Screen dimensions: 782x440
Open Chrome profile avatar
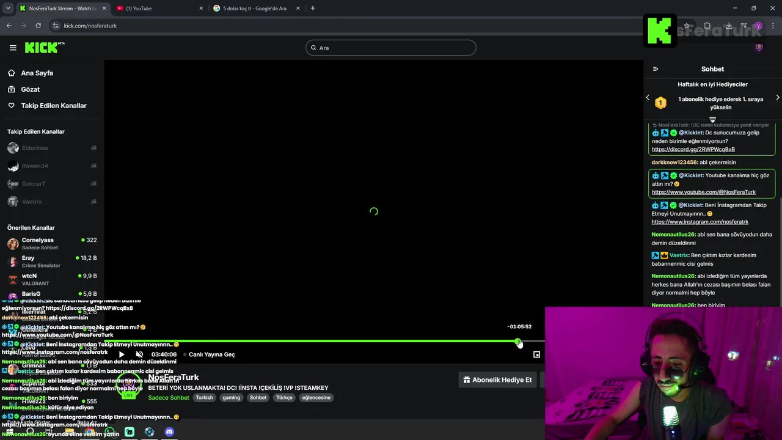pyautogui.click(x=758, y=26)
